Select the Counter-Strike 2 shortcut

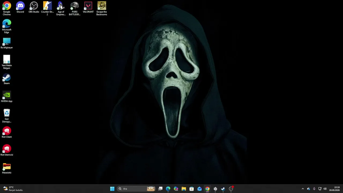tap(47, 9)
